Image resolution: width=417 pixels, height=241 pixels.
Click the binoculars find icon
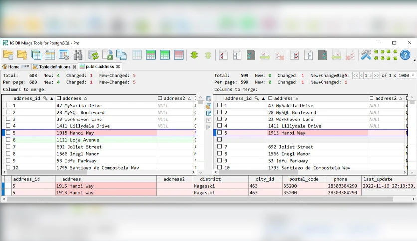[x=78, y=55]
